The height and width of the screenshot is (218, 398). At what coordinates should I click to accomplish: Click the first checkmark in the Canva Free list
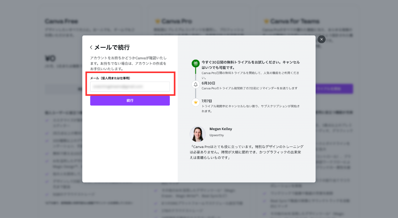pyautogui.click(x=47, y=120)
